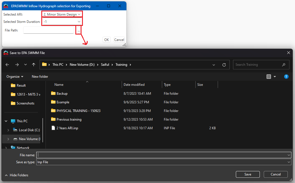The height and width of the screenshot is (183, 295).
Task: Select Training in the address breadcrumb
Action: coord(121,65)
